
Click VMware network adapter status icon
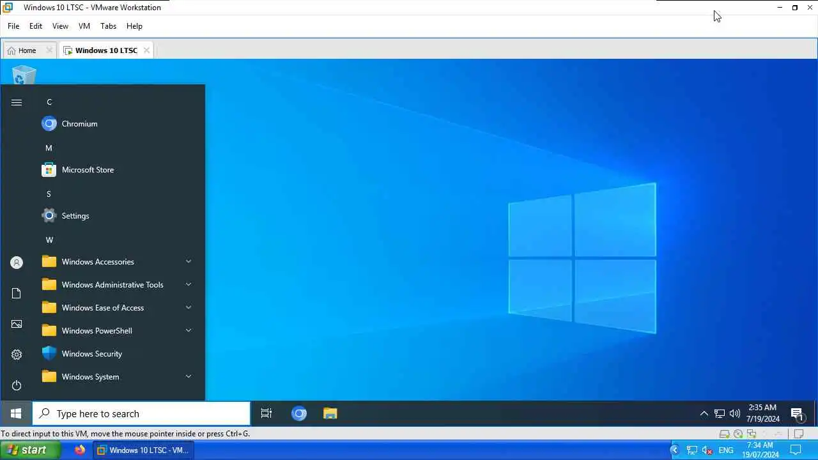coord(752,434)
